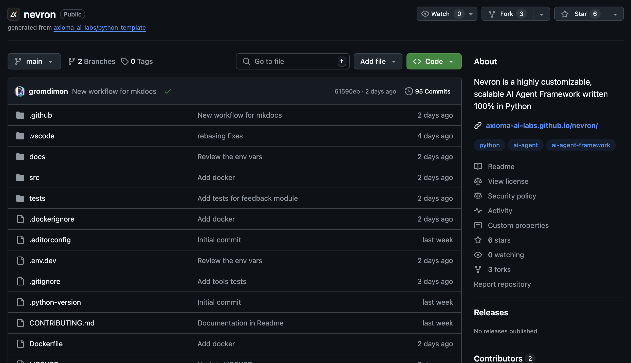Click the Readme book icon

click(478, 167)
